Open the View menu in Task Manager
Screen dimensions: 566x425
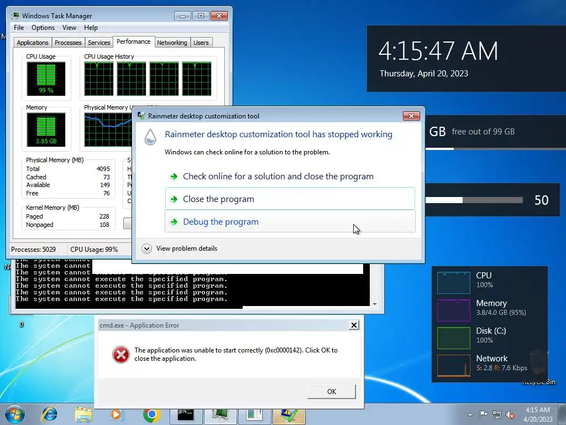click(x=69, y=28)
